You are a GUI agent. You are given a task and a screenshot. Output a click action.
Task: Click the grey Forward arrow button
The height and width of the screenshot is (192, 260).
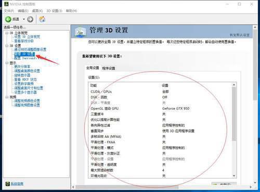30,19
